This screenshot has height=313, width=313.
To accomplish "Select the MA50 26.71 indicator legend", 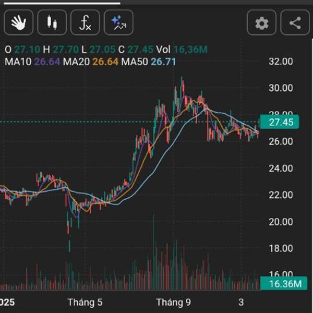I will (x=149, y=62).
